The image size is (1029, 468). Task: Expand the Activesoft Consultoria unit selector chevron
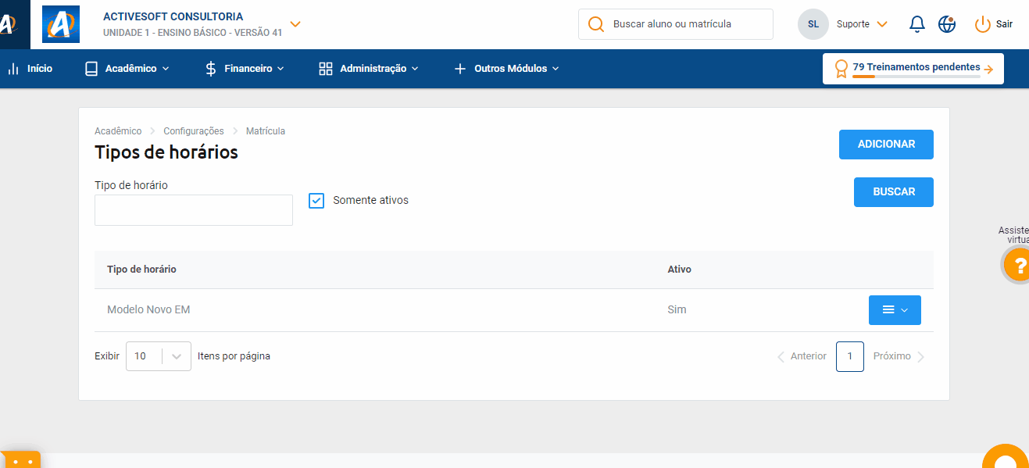coord(295,24)
